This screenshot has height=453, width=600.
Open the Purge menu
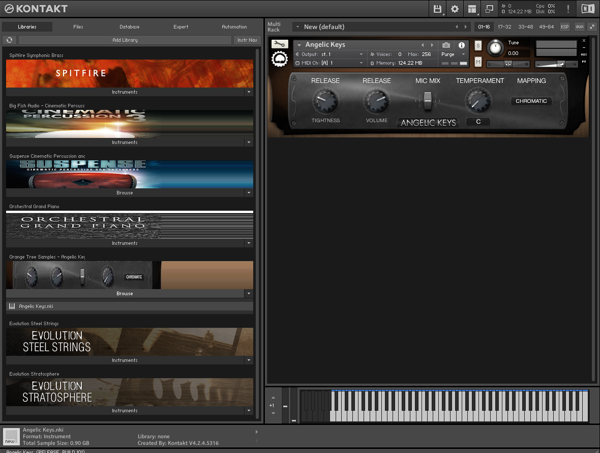[x=454, y=54]
